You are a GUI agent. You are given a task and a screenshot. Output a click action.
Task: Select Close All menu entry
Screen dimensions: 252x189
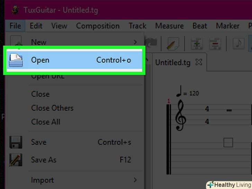pyautogui.click(x=46, y=122)
